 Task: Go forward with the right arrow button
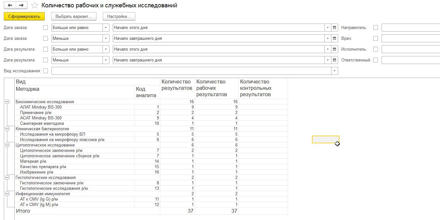coord(21,5)
